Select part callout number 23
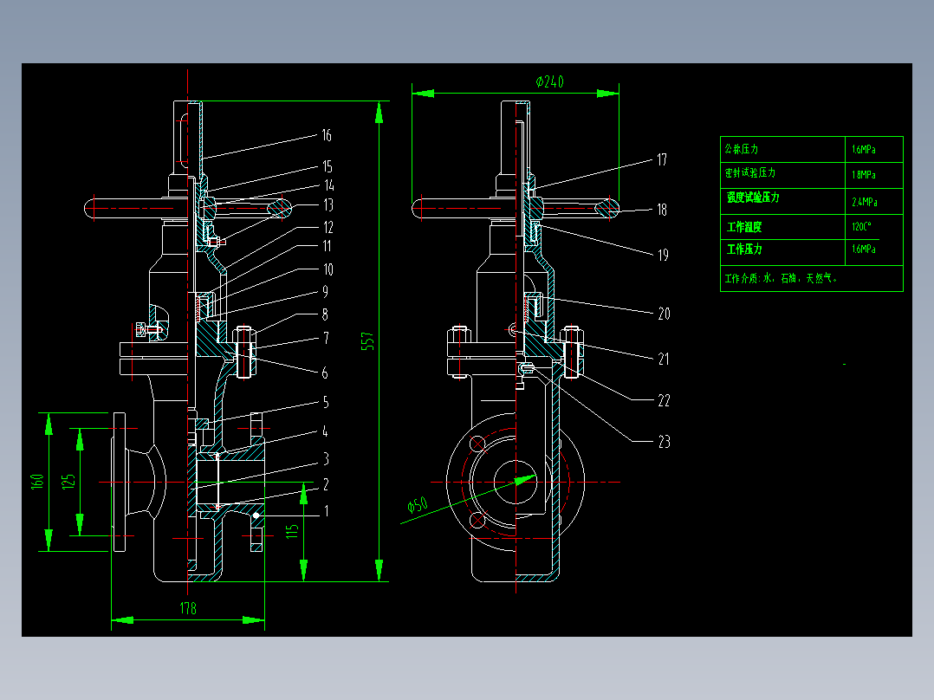The height and width of the screenshot is (700, 934). pyautogui.click(x=665, y=442)
